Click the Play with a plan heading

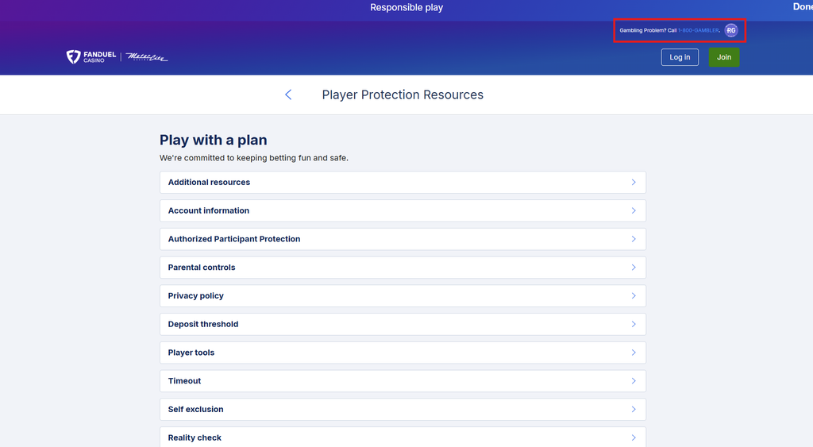pyautogui.click(x=213, y=140)
